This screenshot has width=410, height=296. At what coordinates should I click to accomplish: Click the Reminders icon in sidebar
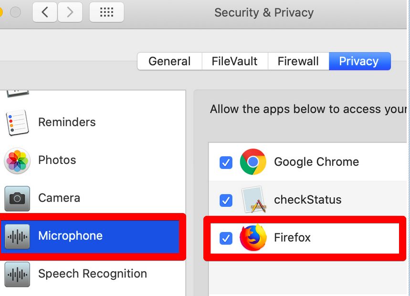tap(18, 122)
